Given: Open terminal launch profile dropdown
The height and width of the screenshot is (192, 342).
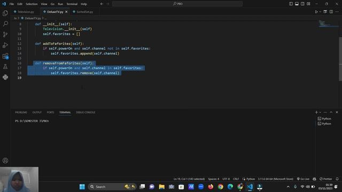Looking at the screenshot, I should tap(320, 113).
